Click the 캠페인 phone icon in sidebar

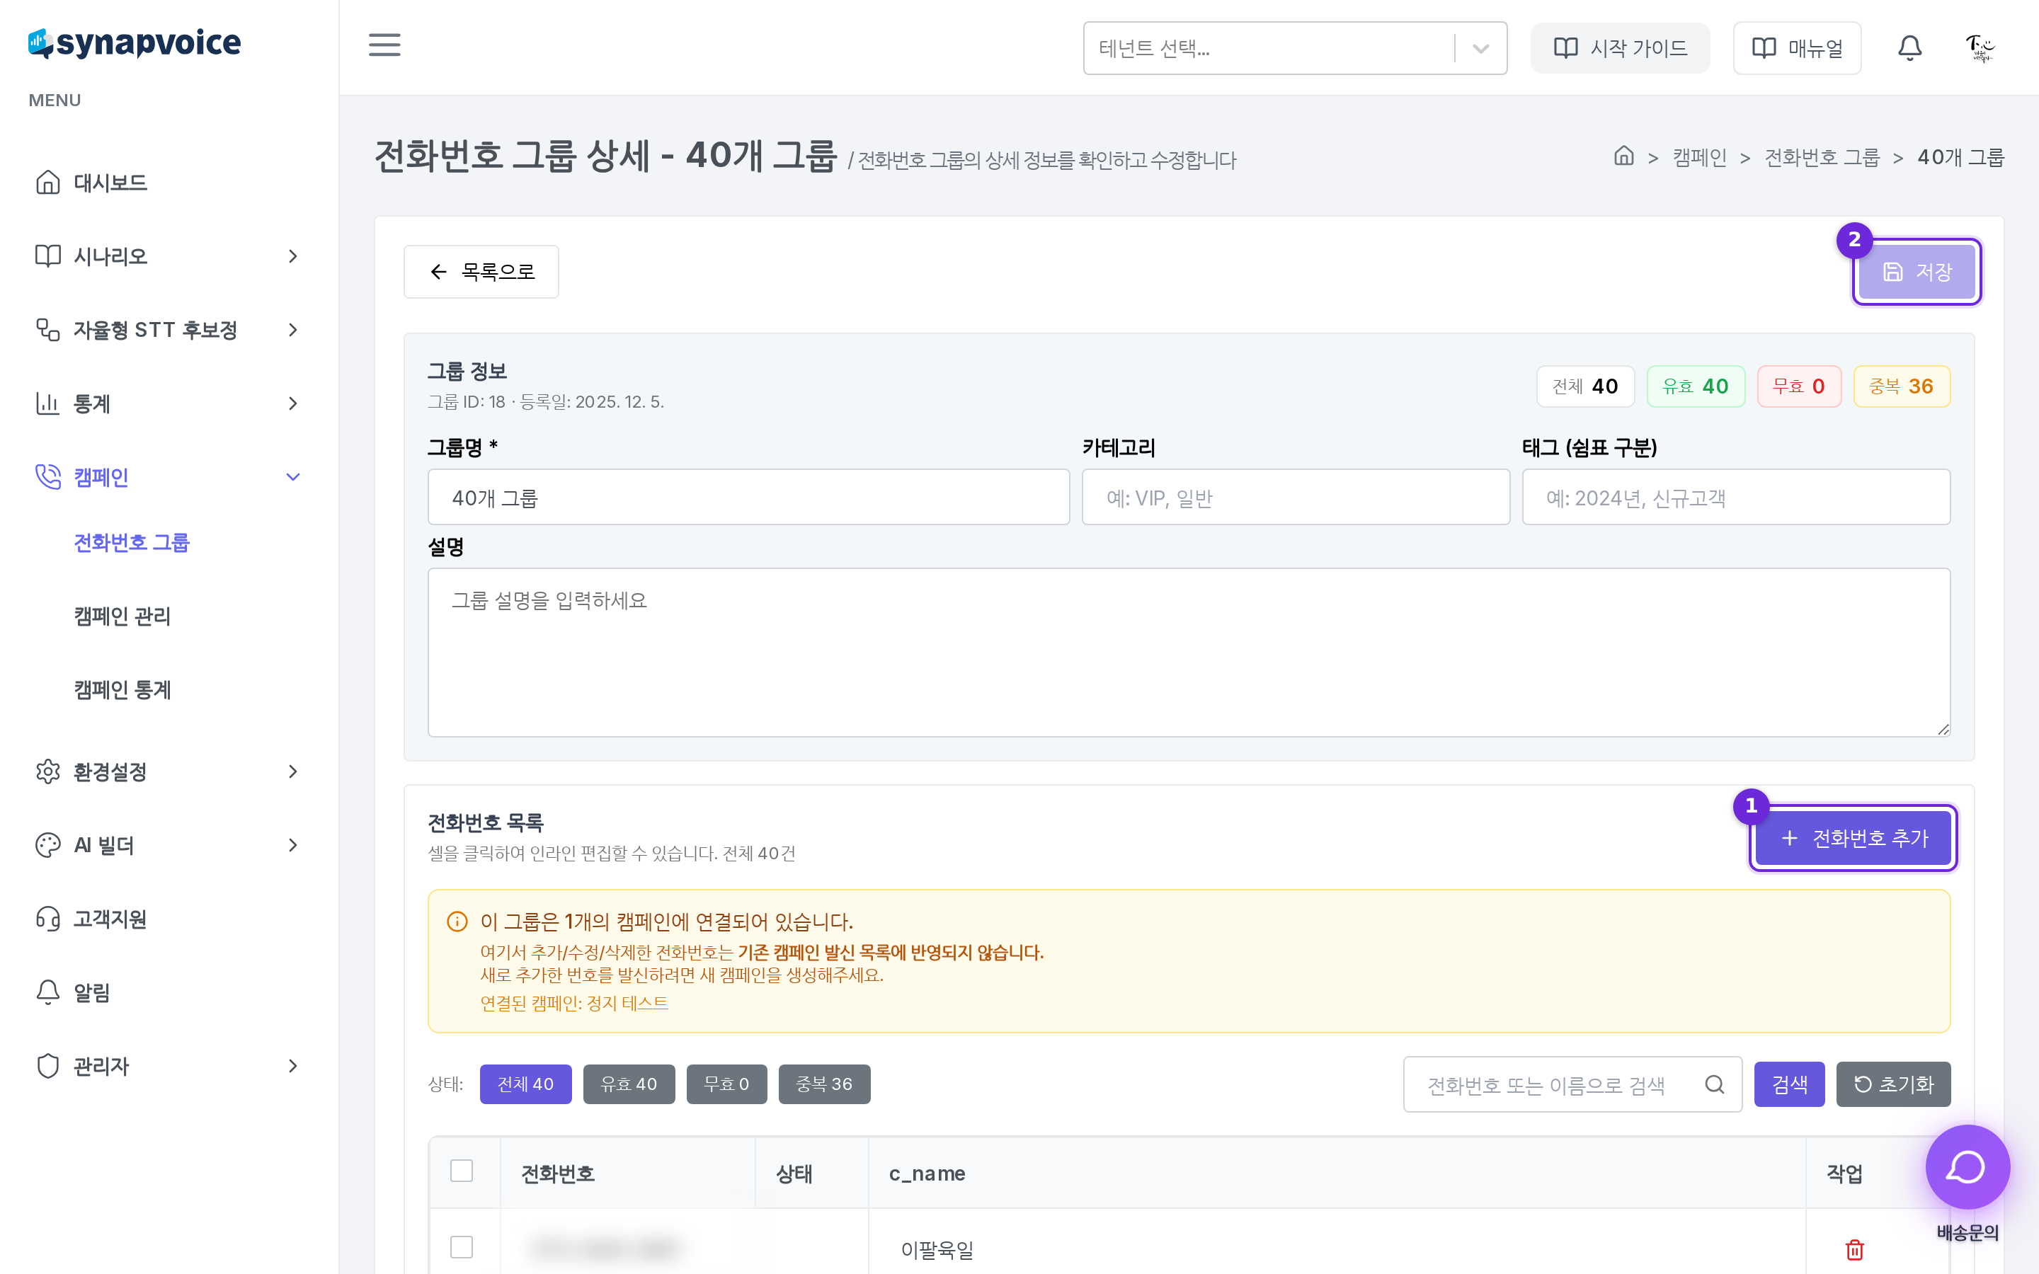pos(48,477)
